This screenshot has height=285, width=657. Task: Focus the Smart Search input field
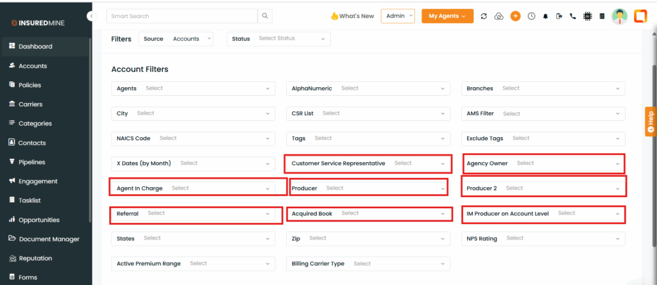pos(182,16)
